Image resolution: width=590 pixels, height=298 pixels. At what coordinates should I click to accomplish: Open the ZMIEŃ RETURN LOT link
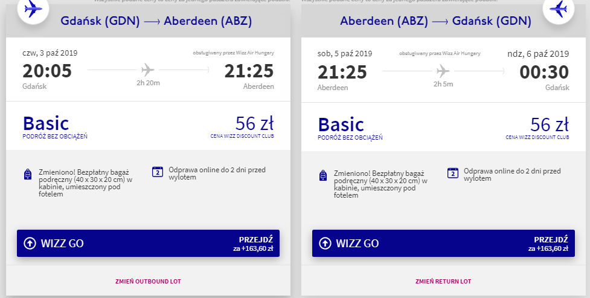click(443, 281)
